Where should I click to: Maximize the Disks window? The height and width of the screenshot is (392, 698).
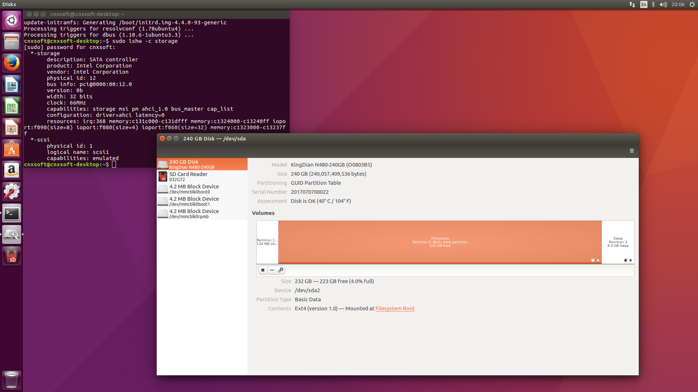tap(176, 138)
